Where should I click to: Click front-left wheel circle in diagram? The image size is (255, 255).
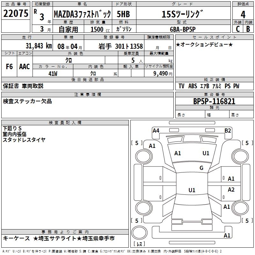pyautogui.click(x=144, y=157)
